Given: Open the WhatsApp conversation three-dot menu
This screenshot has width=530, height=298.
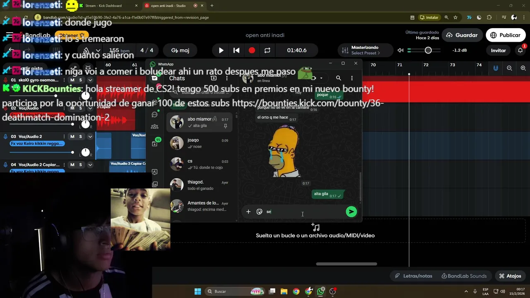Looking at the screenshot, I should [x=352, y=78].
